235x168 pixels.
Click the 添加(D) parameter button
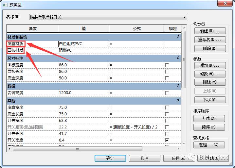coord(210,66)
